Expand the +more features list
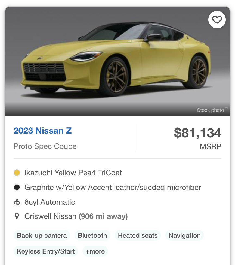 coord(95,251)
